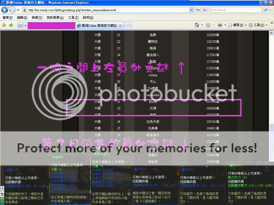The image size is (274, 205).
Task: Open the search provider dropdown arrow
Action: [270, 10]
